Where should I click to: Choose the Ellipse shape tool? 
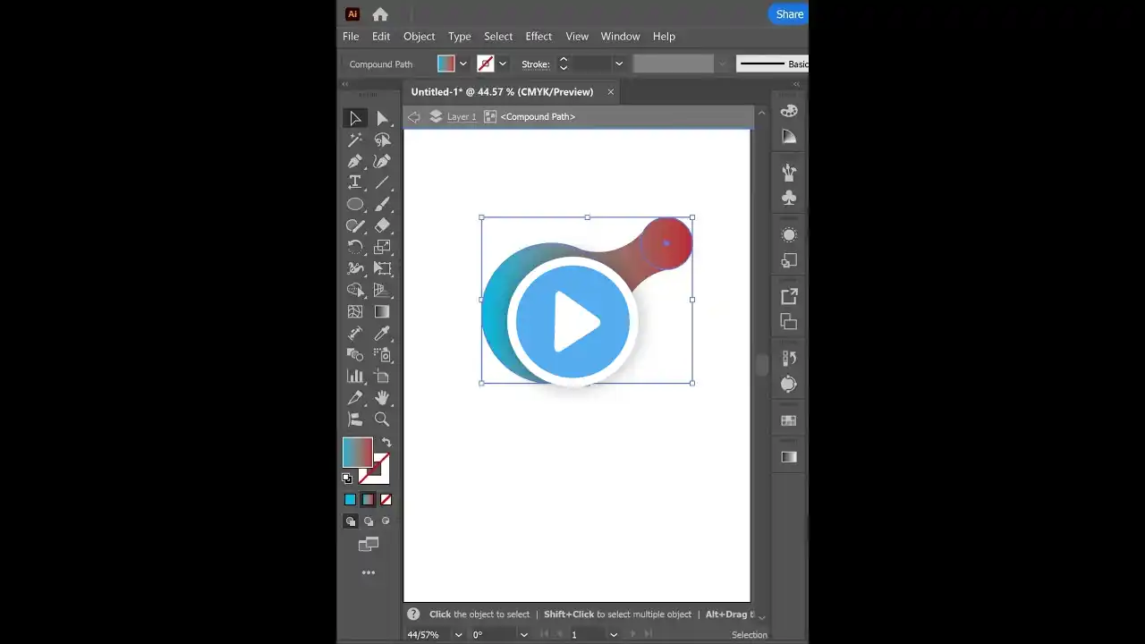pyautogui.click(x=355, y=204)
